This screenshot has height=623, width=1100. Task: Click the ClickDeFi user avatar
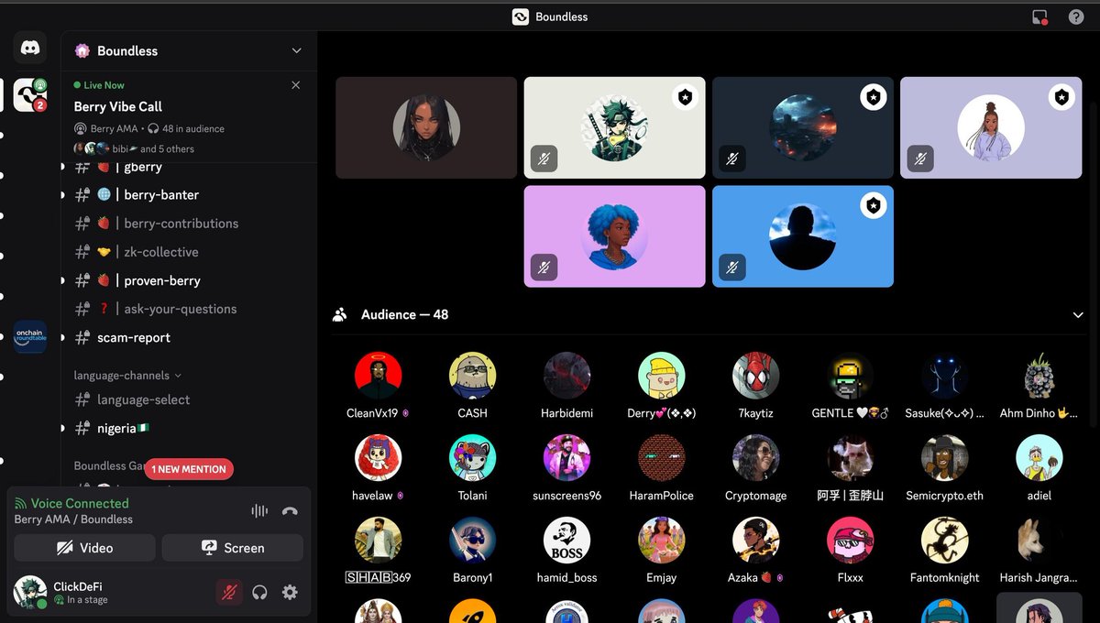click(30, 592)
